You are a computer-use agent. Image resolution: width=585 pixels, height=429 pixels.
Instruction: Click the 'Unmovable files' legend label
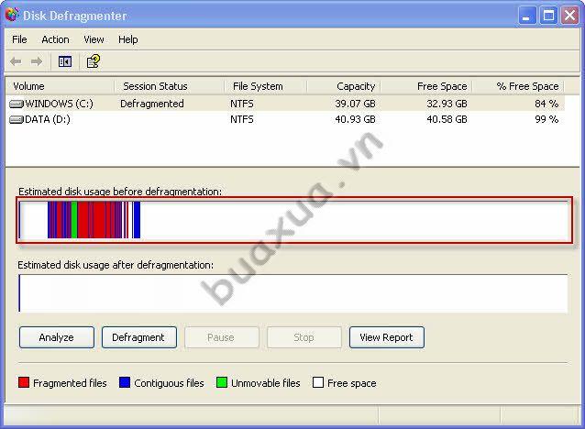pyautogui.click(x=266, y=383)
